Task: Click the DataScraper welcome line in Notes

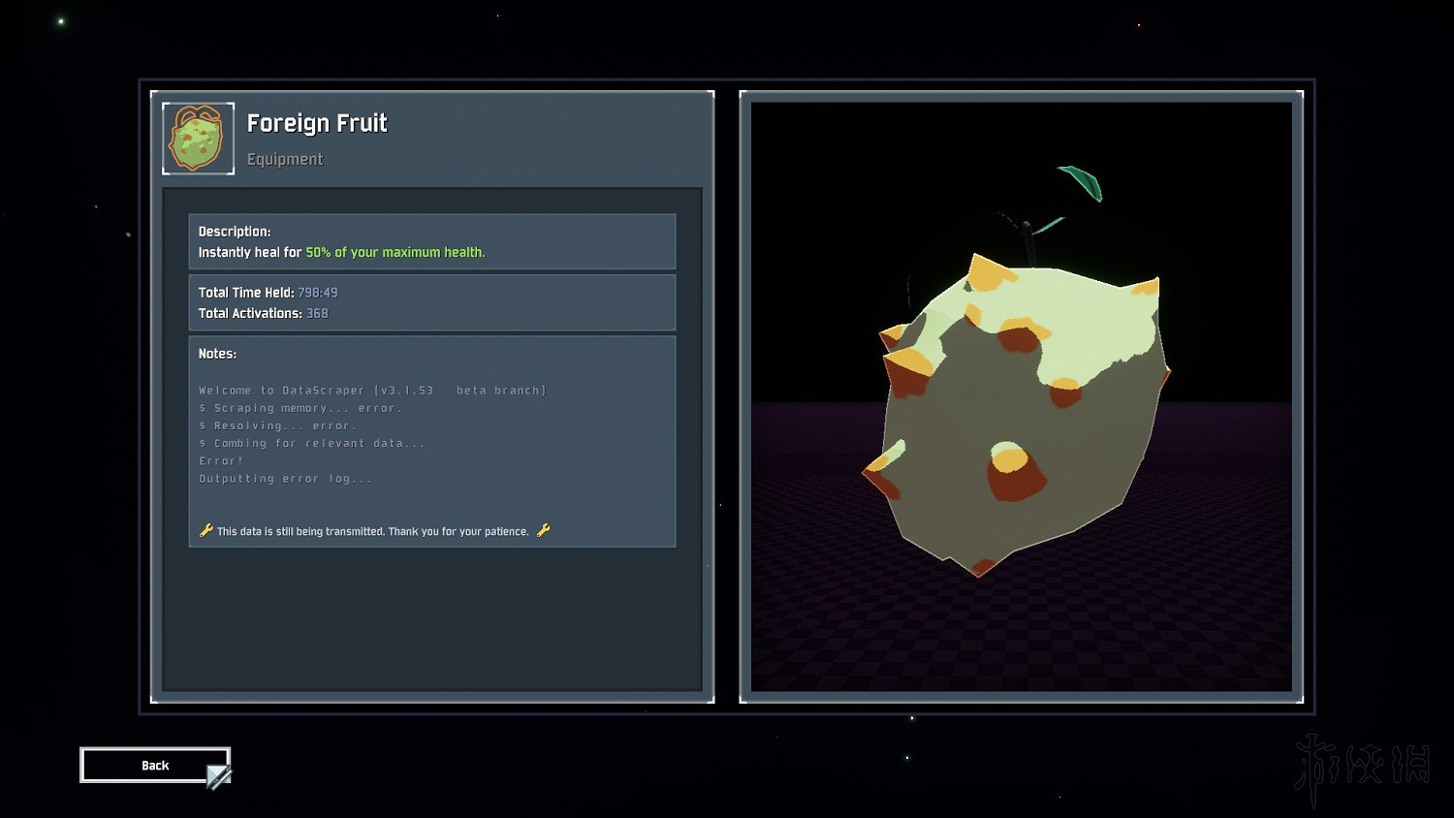Action: pos(372,391)
